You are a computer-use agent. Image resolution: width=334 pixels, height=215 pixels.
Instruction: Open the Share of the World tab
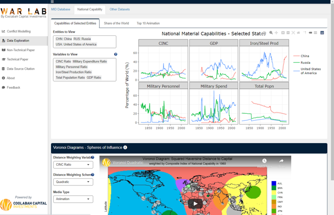(116, 23)
